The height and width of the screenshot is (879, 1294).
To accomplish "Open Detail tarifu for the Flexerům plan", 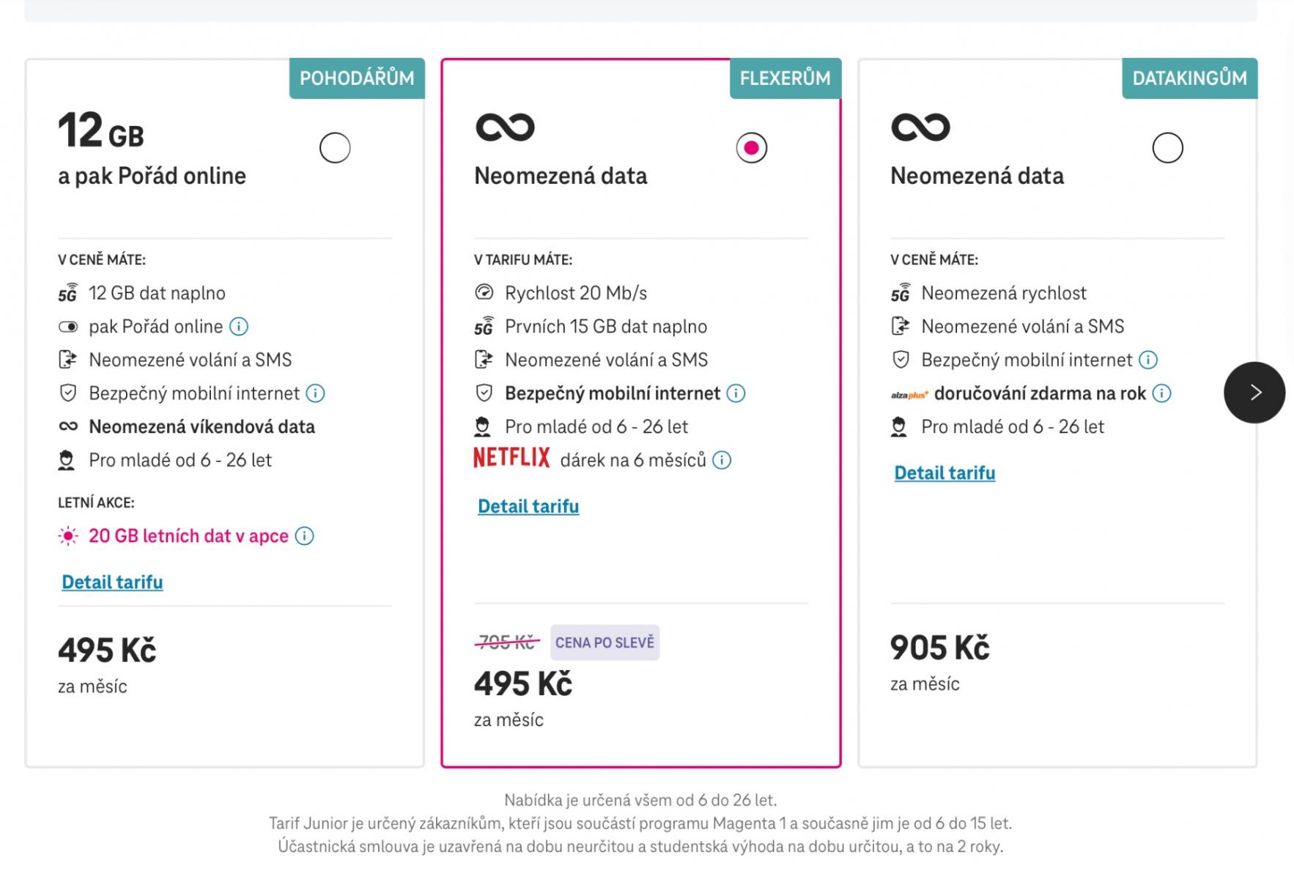I will pos(528,506).
